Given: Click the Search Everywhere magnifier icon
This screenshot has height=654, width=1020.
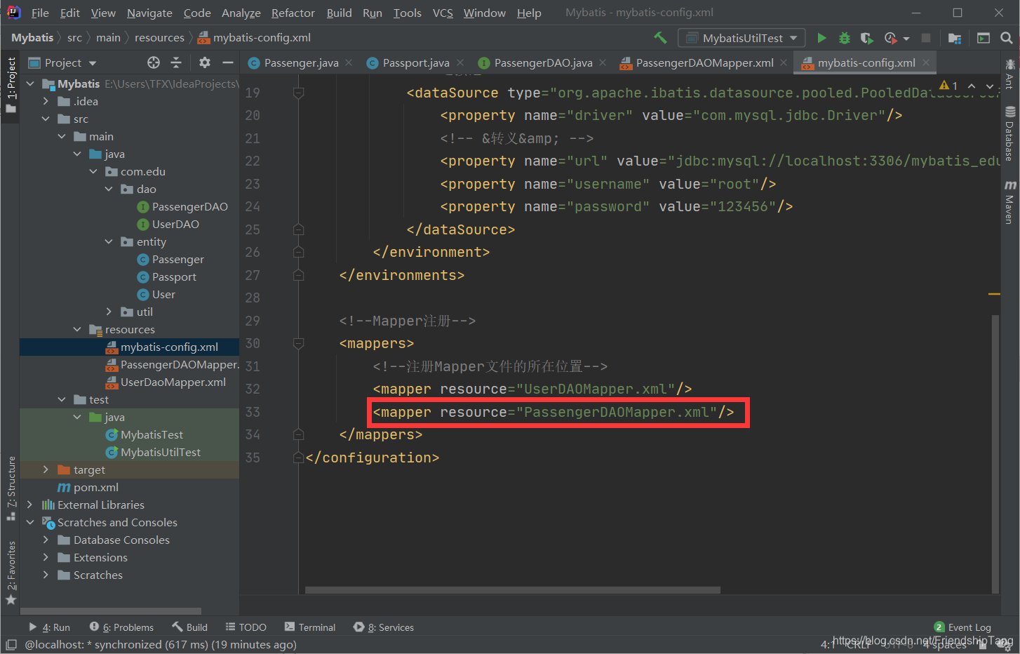Looking at the screenshot, I should 1007,38.
